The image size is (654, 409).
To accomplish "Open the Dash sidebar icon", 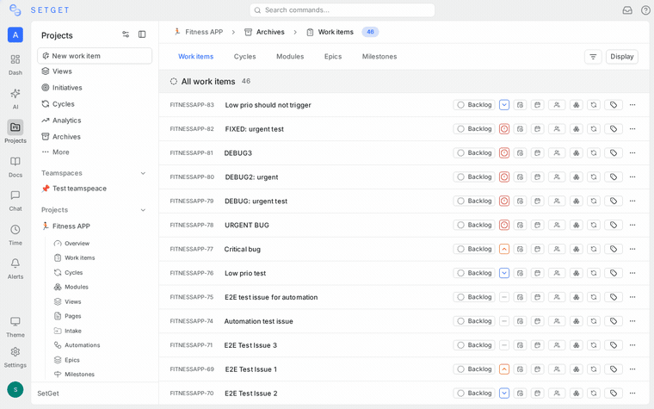I will pos(15,59).
